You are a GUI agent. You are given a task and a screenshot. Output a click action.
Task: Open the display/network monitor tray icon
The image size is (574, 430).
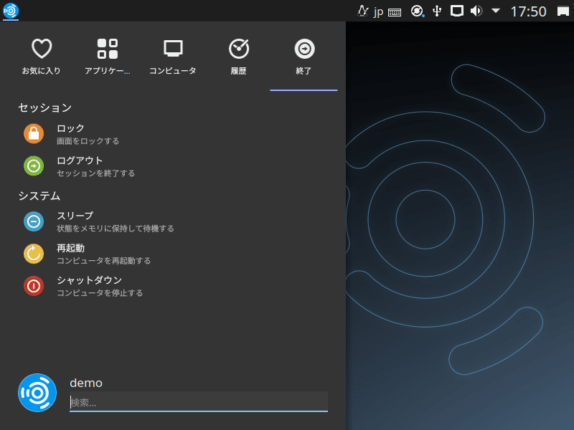(x=456, y=11)
